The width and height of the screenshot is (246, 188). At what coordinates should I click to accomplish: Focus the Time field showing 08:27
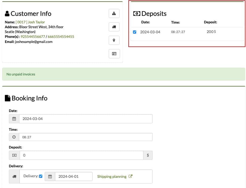86,137
